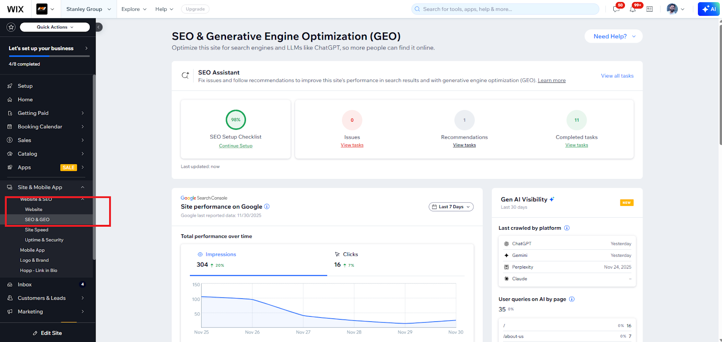Open the Need Help dropdown
The height and width of the screenshot is (342, 722).
coord(613,36)
